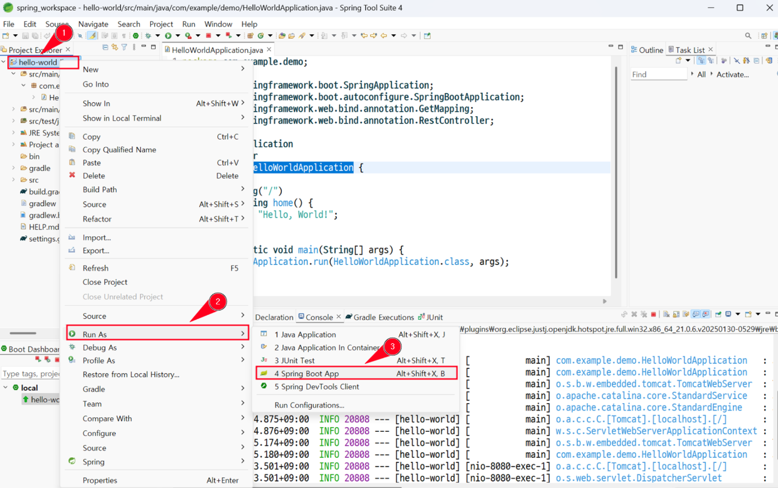Image resolution: width=778 pixels, height=488 pixels.
Task: Switch to the Gradle Executions tab
Action: pyautogui.click(x=379, y=317)
